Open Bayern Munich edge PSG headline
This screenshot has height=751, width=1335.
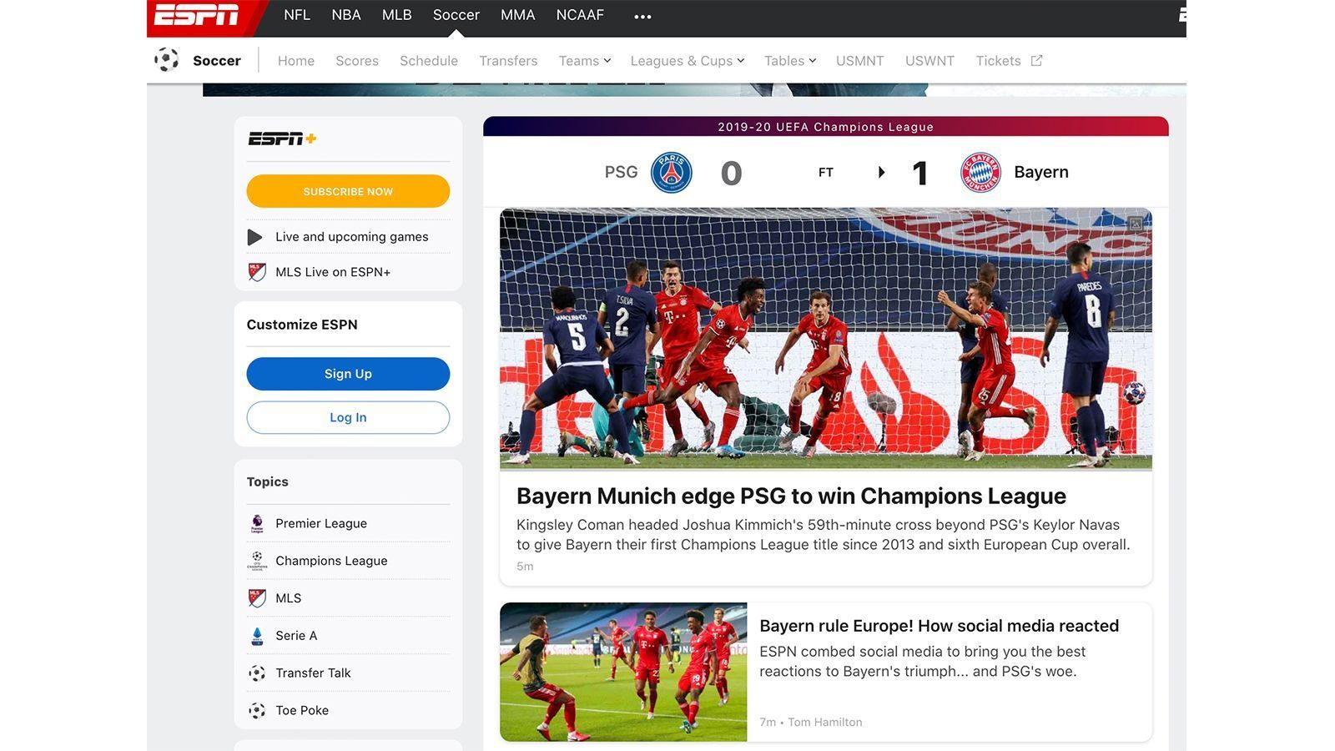(791, 496)
